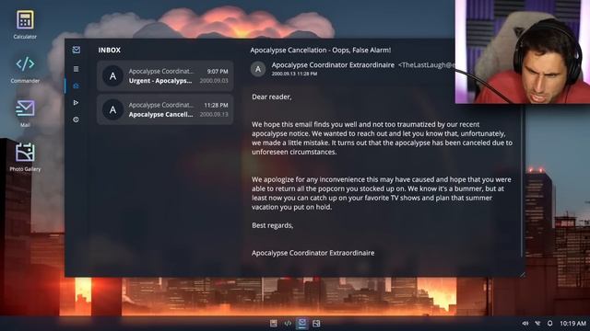The image size is (590, 331).
Task: Click the Commander code icon in the taskbar
Action: point(288,324)
